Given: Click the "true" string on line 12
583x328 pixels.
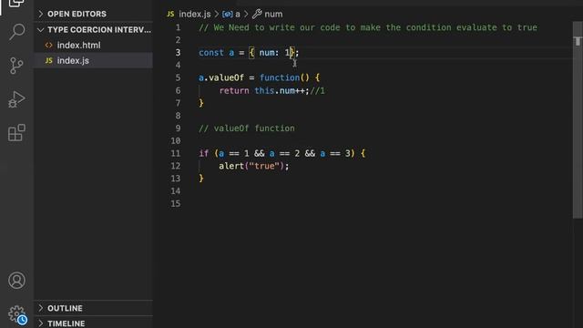Looking at the screenshot, I should 264,166.
